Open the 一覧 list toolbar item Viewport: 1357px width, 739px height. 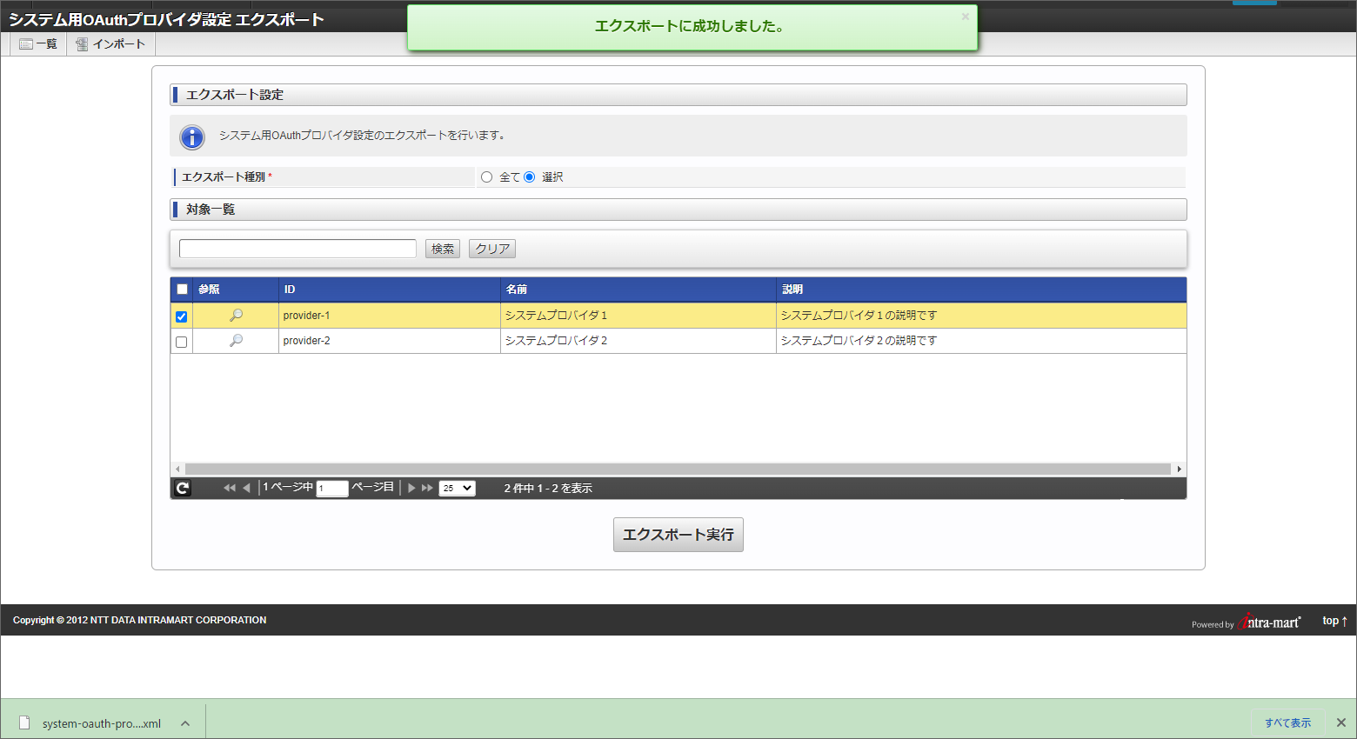point(38,44)
